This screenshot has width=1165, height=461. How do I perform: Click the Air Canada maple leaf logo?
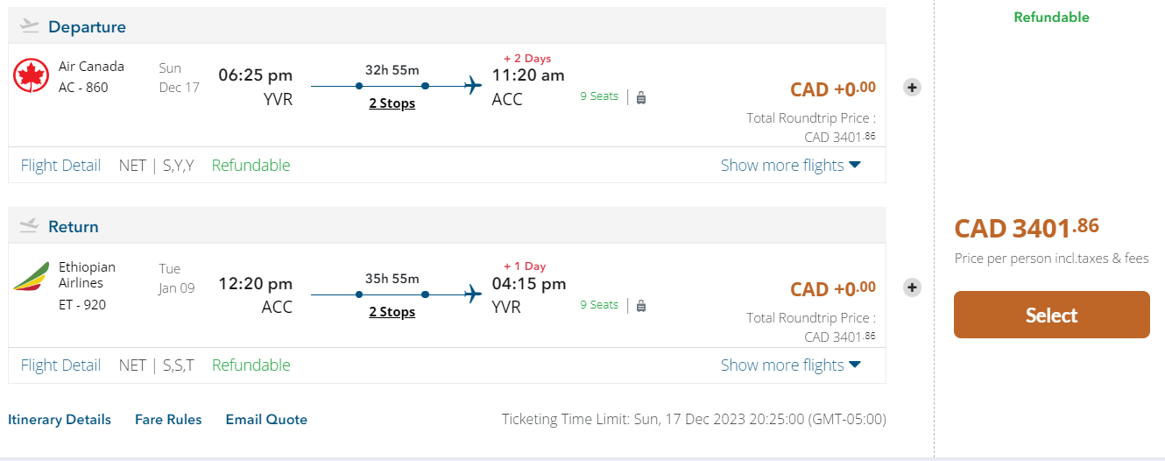[32, 76]
